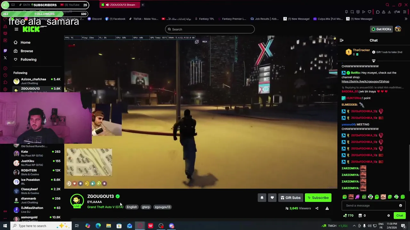The image size is (410, 230).
Task: Open ZGOUGOU13 in Following list
Action: pos(36,89)
